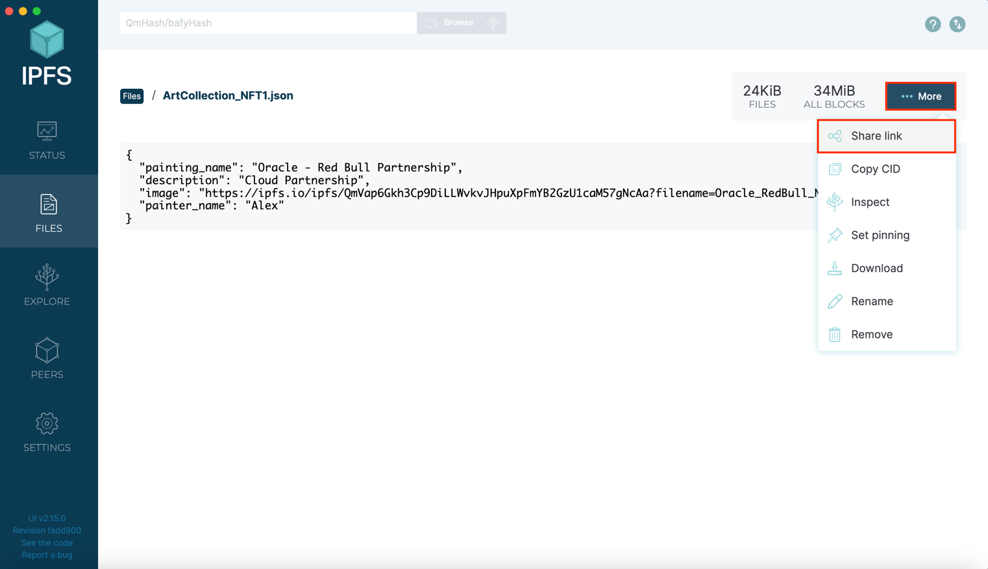Click the IPLD tree icon beside Browse
This screenshot has width=988, height=569.
click(493, 22)
